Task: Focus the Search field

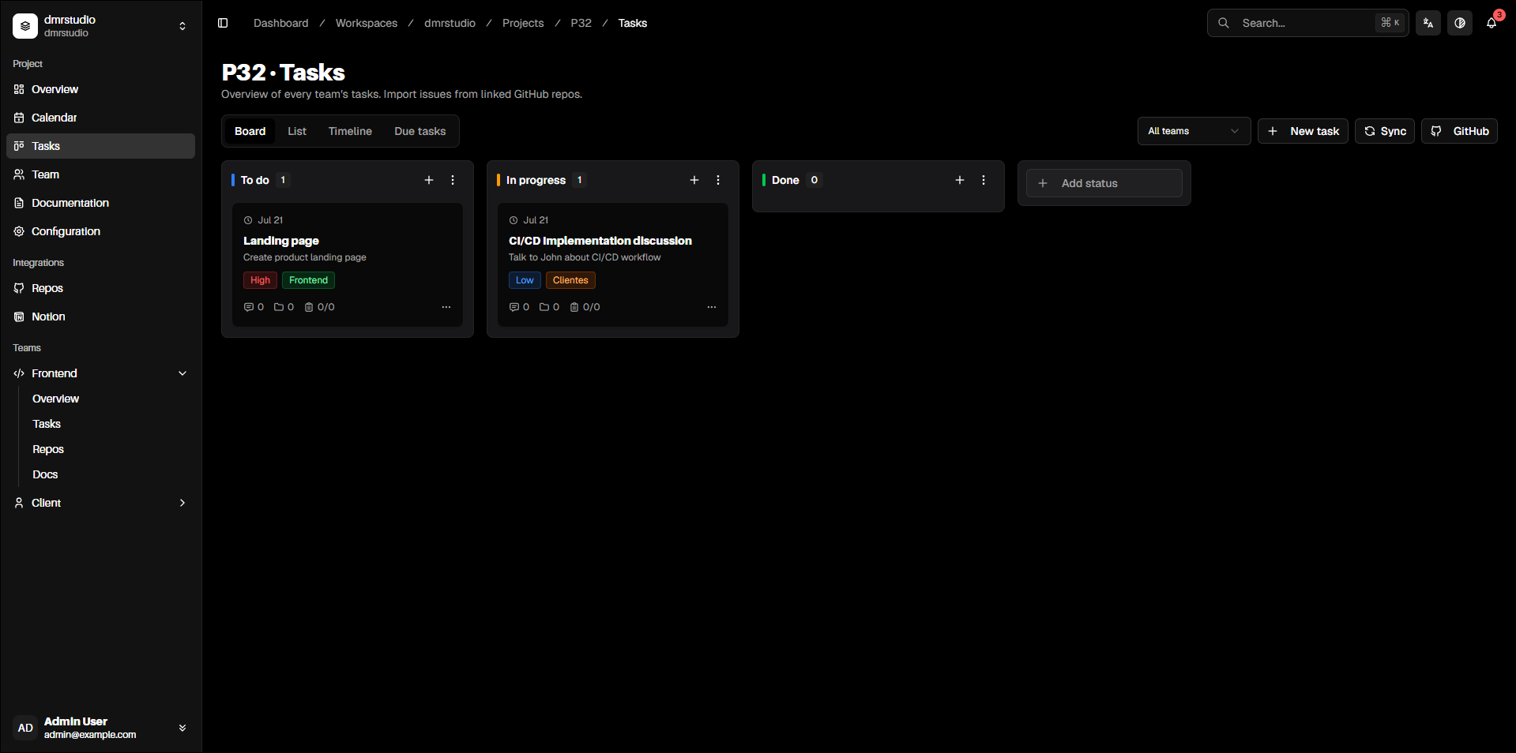Action: [x=1307, y=23]
